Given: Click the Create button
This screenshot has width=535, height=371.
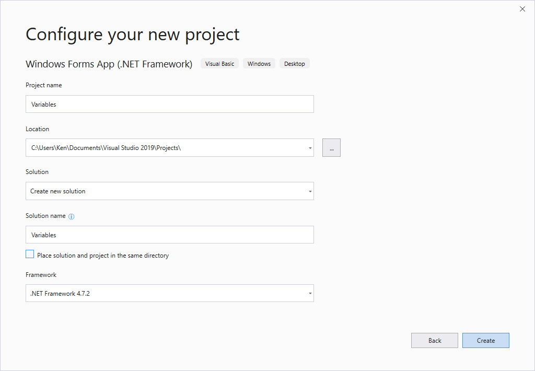Looking at the screenshot, I should pos(485,340).
